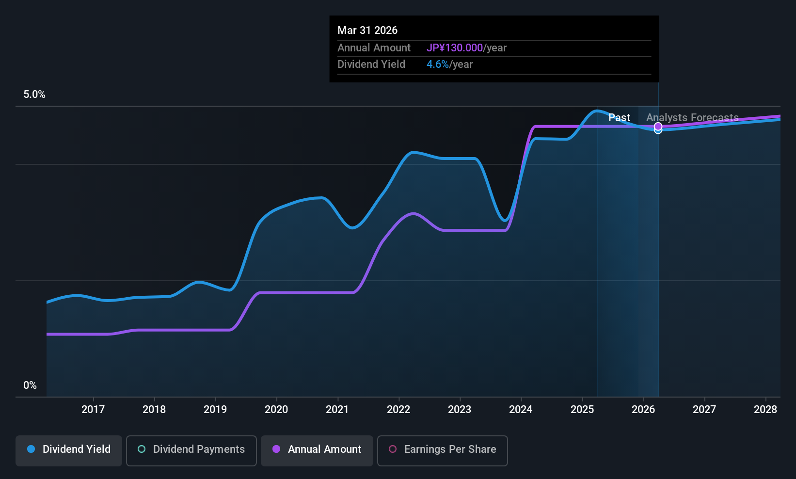This screenshot has height=479, width=796.
Task: Click the "Past" label on the chart
Action: pyautogui.click(x=619, y=118)
